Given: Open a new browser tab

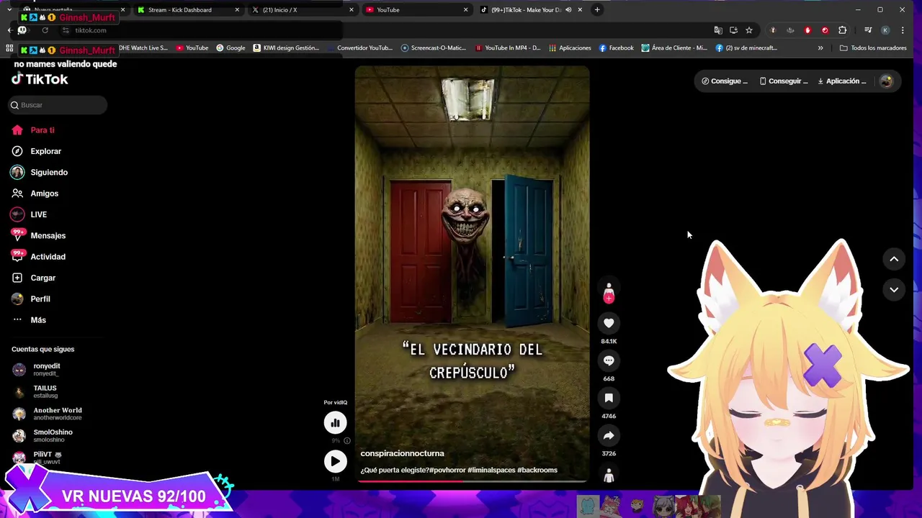Looking at the screenshot, I should [597, 10].
